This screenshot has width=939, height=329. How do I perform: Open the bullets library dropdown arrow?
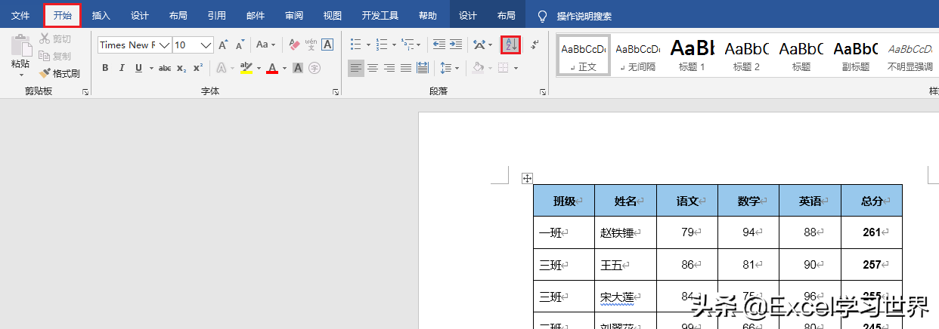pyautogui.click(x=368, y=45)
